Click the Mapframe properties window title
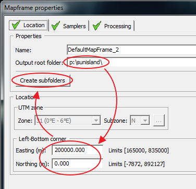196x189 pixels. click(34, 8)
